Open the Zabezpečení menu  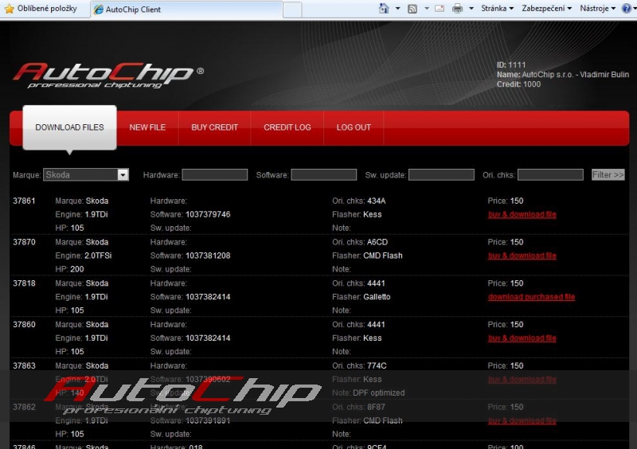click(x=546, y=8)
